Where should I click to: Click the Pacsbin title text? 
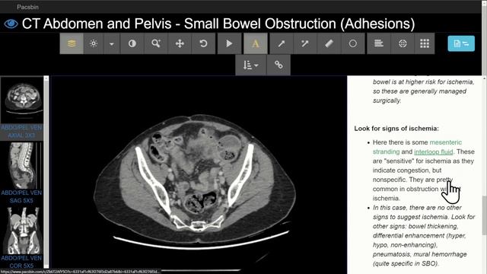pyautogui.click(x=27, y=7)
